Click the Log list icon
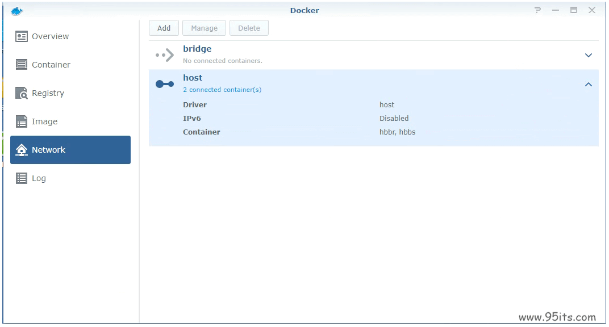609x327 pixels. click(x=22, y=178)
